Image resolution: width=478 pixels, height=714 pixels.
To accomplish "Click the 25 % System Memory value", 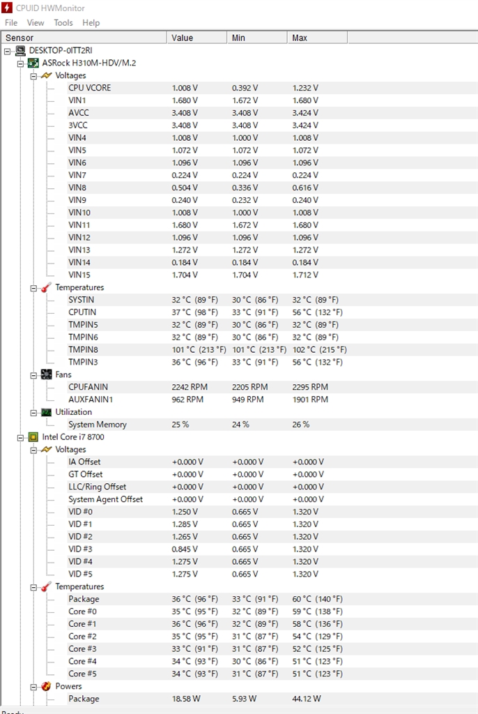I will coord(180,425).
